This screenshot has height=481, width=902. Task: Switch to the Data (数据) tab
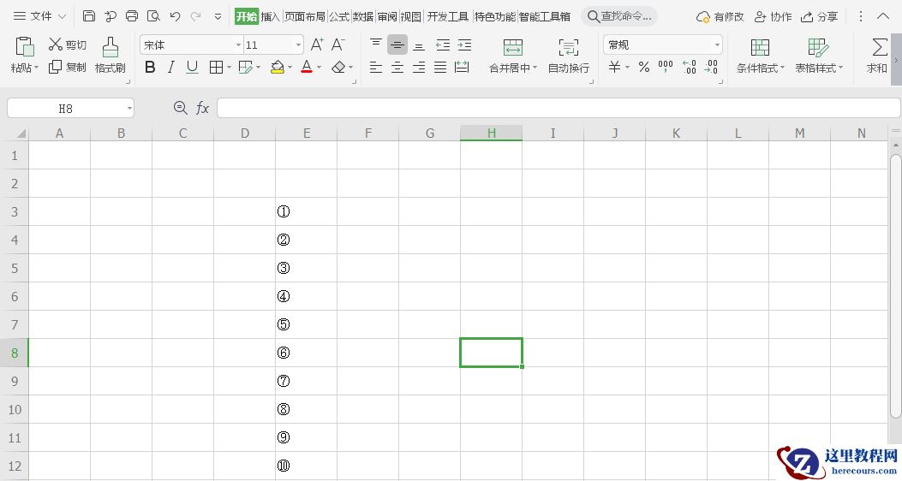(x=363, y=16)
